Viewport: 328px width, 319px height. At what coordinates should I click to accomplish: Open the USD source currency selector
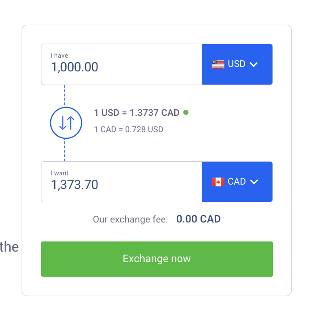pos(237,64)
